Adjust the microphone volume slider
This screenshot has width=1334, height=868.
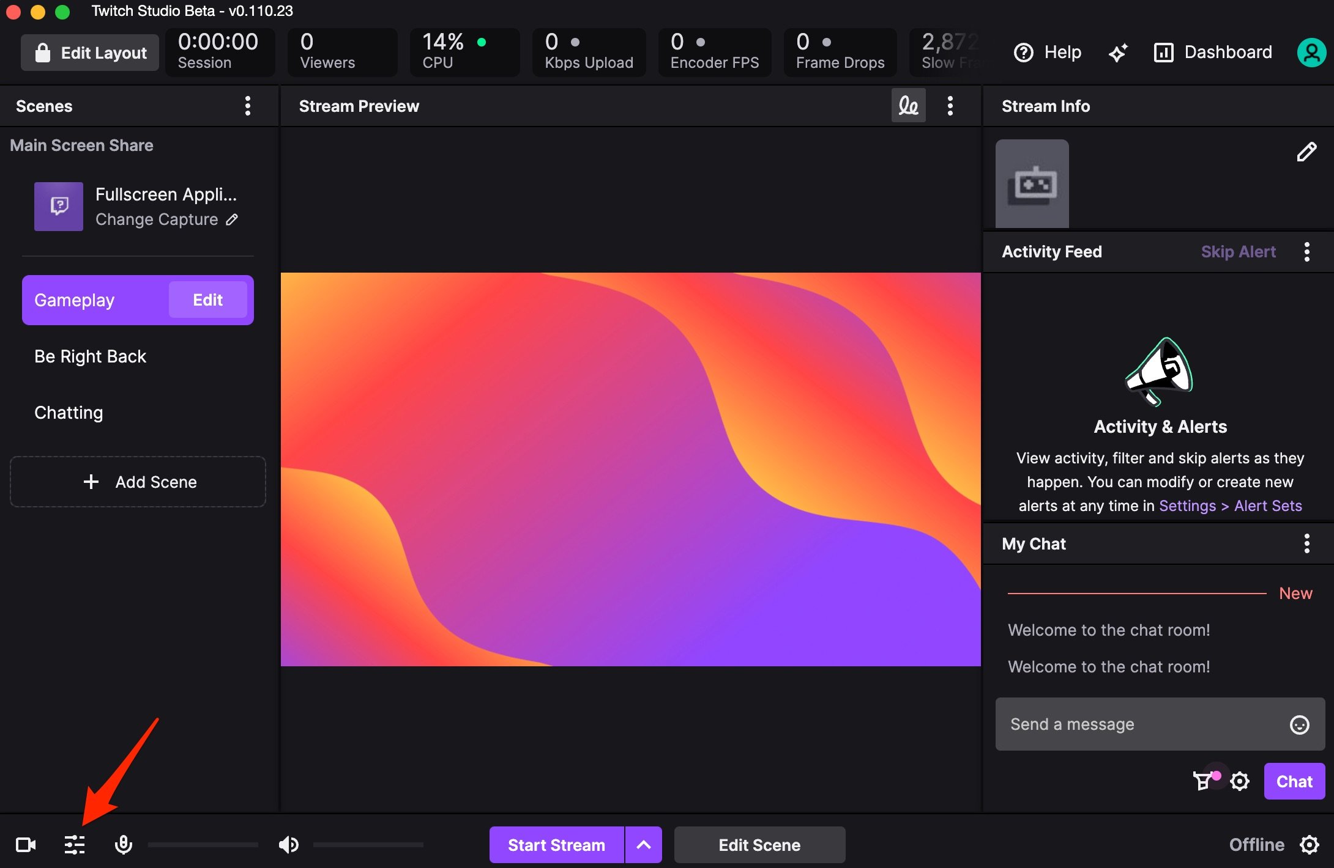[x=203, y=845]
